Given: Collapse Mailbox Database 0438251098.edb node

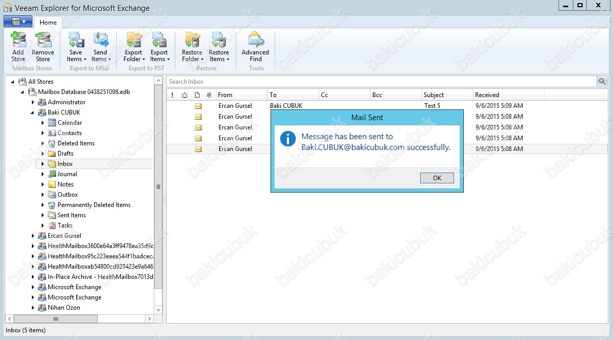Looking at the screenshot, I should (22, 92).
